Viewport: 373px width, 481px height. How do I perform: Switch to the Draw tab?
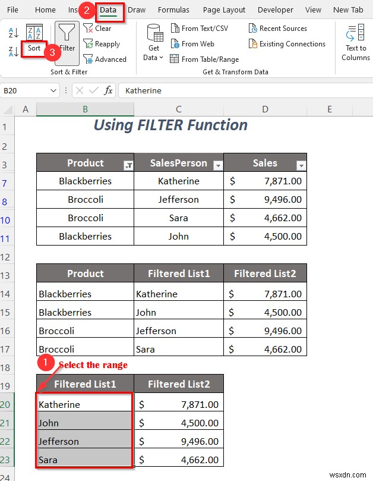137,10
